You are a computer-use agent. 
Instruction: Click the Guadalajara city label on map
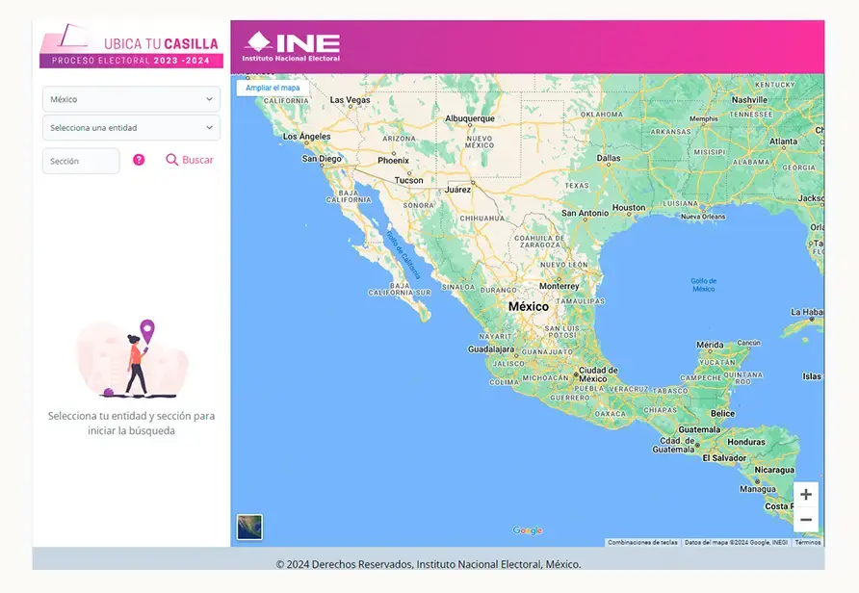click(491, 348)
